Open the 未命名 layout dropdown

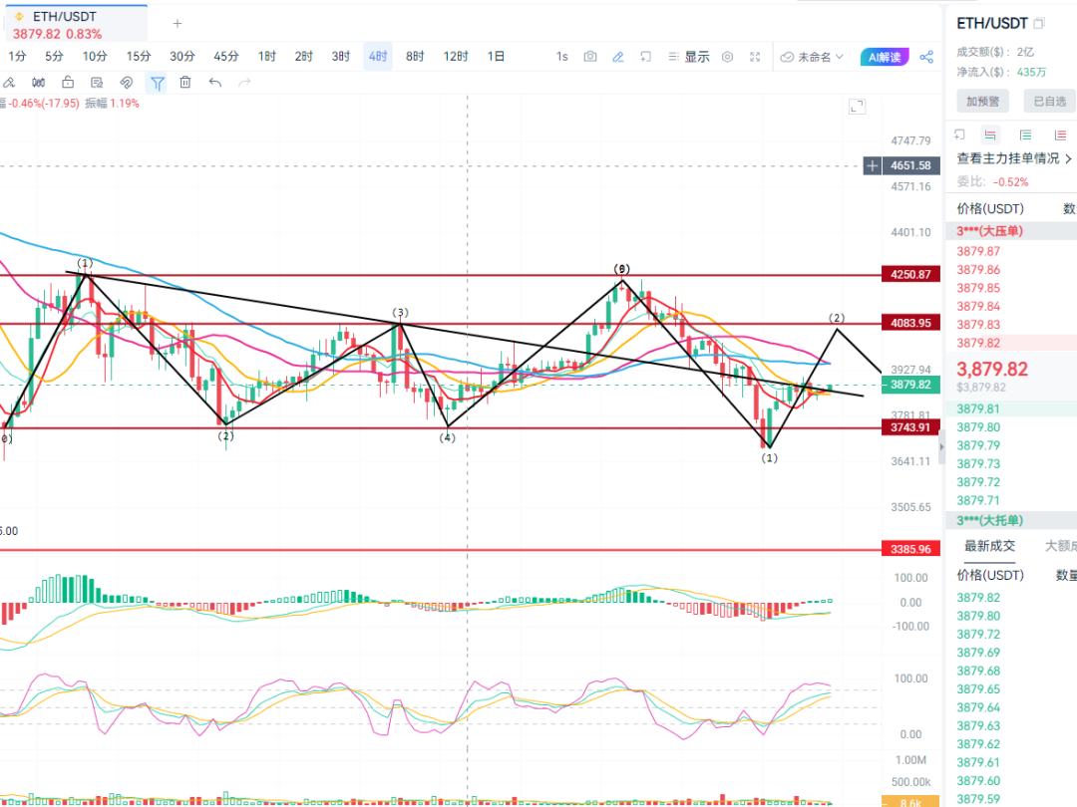pos(813,57)
